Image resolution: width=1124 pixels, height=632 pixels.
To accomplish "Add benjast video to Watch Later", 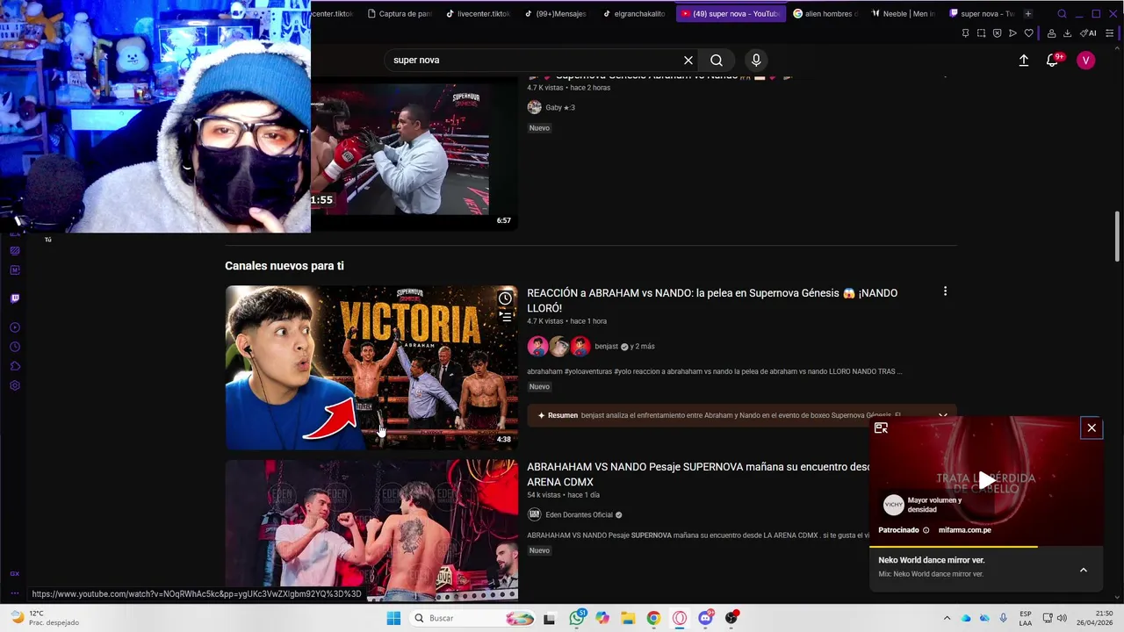I will [x=505, y=298].
